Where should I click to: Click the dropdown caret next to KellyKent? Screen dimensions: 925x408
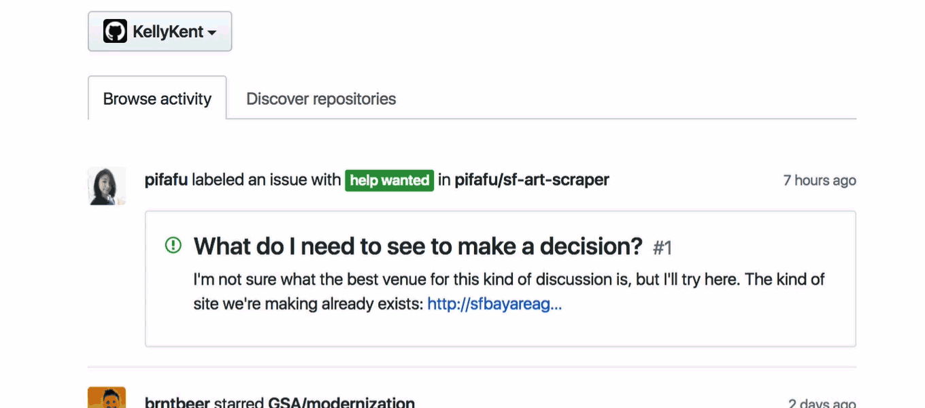(x=212, y=33)
